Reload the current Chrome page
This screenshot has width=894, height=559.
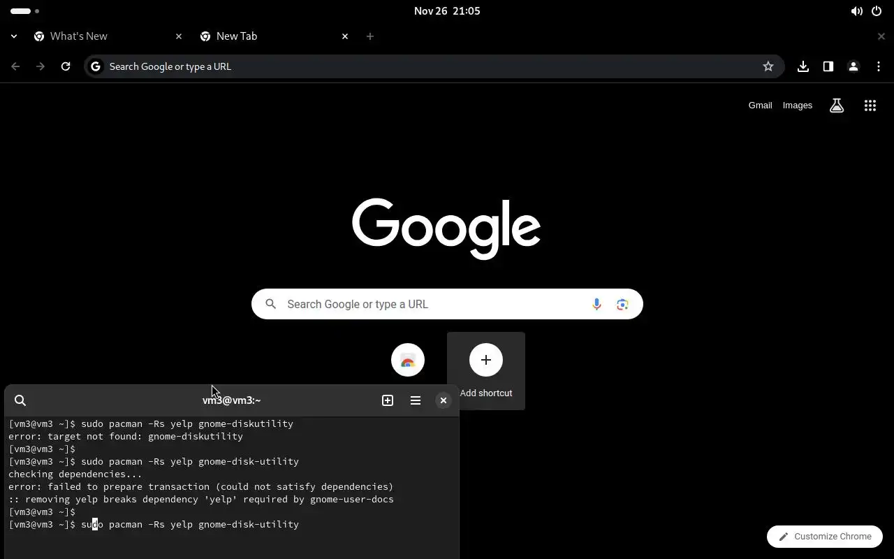click(66, 66)
